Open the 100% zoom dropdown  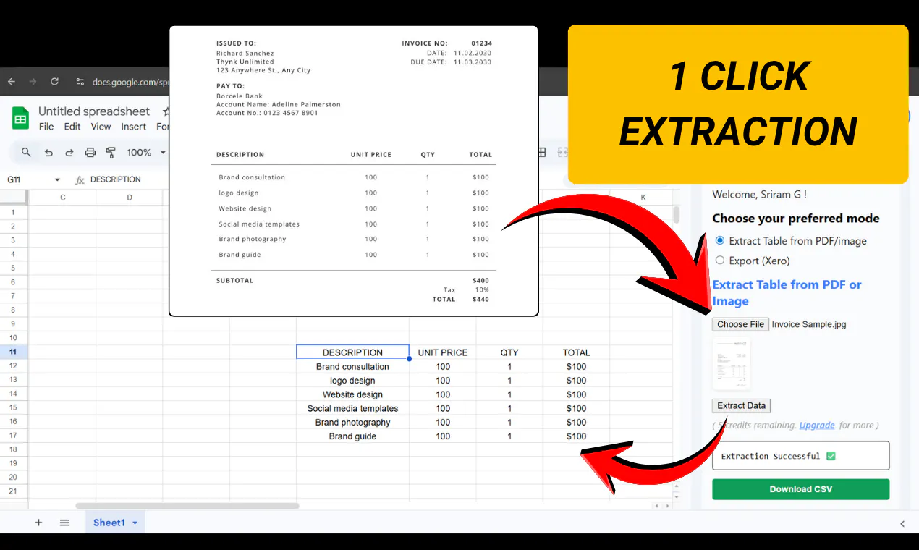(x=146, y=153)
